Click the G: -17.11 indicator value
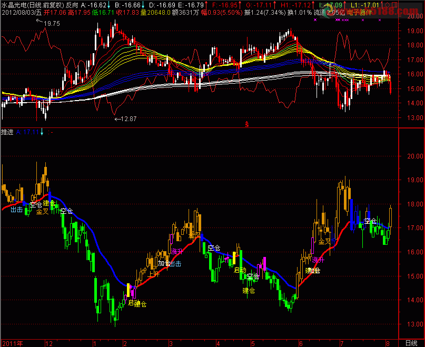The image size is (425, 347). pos(259,5)
